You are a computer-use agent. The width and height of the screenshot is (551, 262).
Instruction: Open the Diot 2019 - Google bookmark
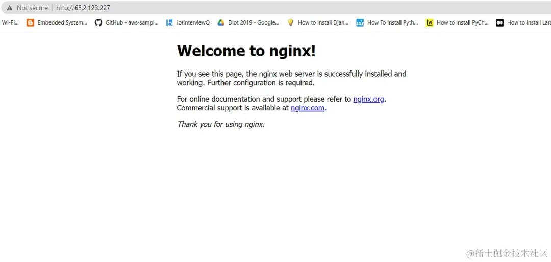tap(254, 22)
